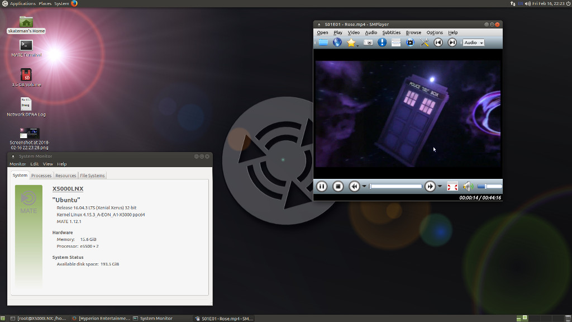Toggle fullscreen mode in SMPlayer
The height and width of the screenshot is (322, 572).
coord(452,187)
